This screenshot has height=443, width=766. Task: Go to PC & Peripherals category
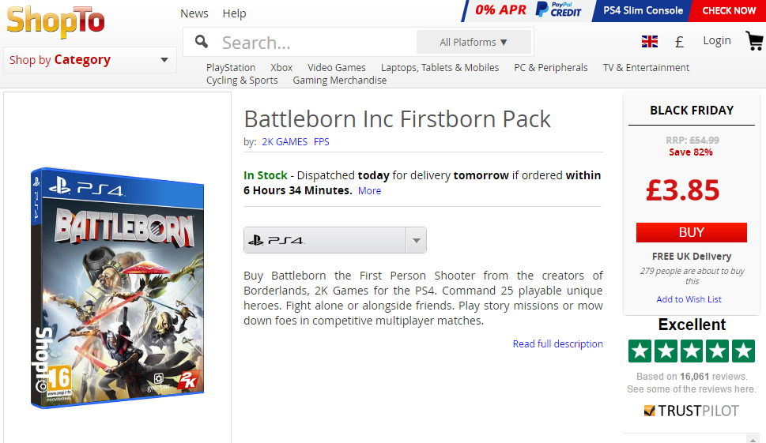[x=550, y=68]
